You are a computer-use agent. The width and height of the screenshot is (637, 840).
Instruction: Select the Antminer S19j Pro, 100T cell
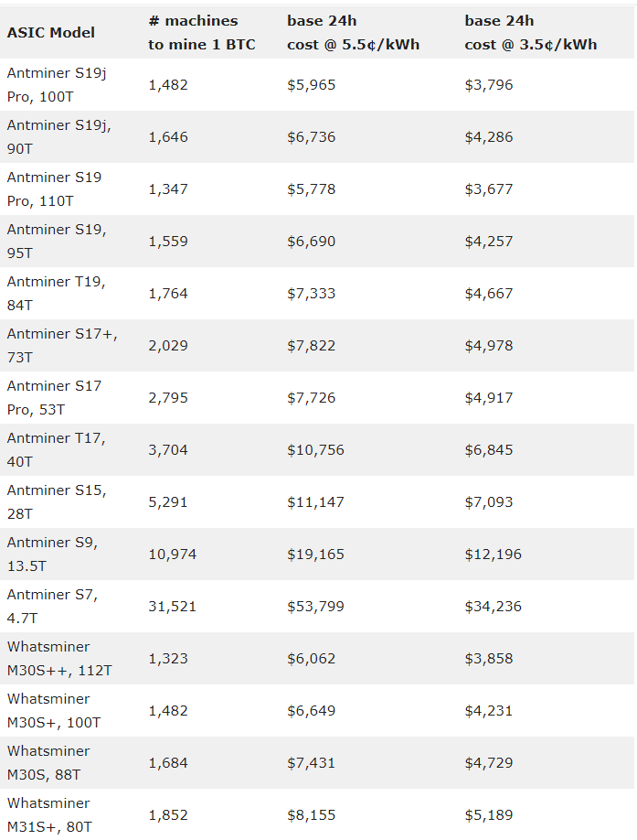57,84
